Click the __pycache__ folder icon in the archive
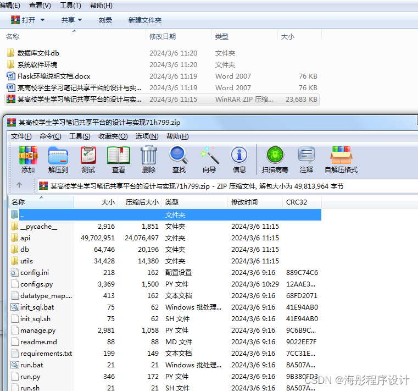418x391 pixels. (14, 227)
